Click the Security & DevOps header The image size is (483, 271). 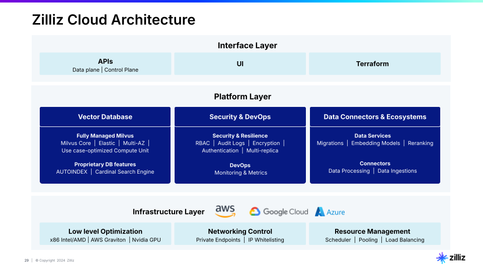[240, 117]
